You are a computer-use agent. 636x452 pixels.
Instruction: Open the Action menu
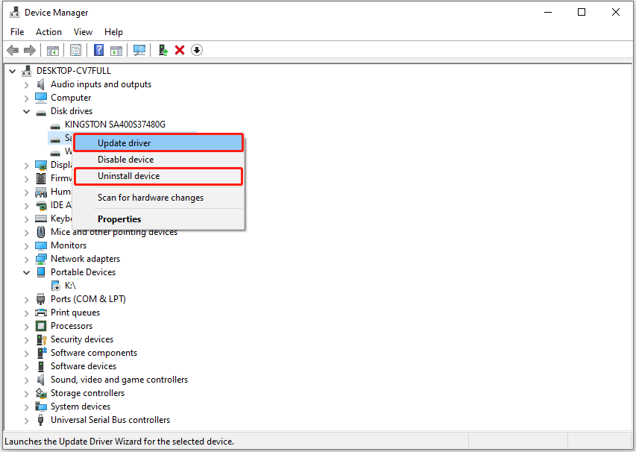pyautogui.click(x=48, y=31)
